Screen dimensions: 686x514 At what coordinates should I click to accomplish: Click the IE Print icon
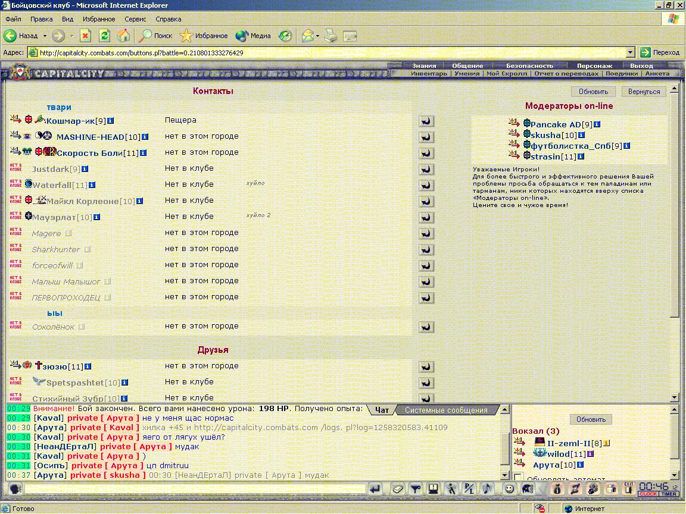(x=331, y=36)
